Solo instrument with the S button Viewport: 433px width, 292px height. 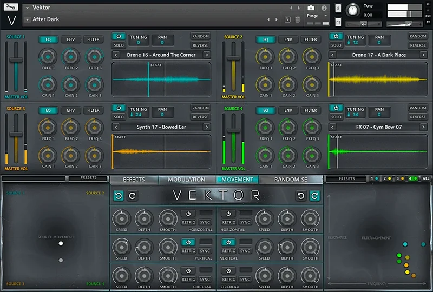coord(338,9)
